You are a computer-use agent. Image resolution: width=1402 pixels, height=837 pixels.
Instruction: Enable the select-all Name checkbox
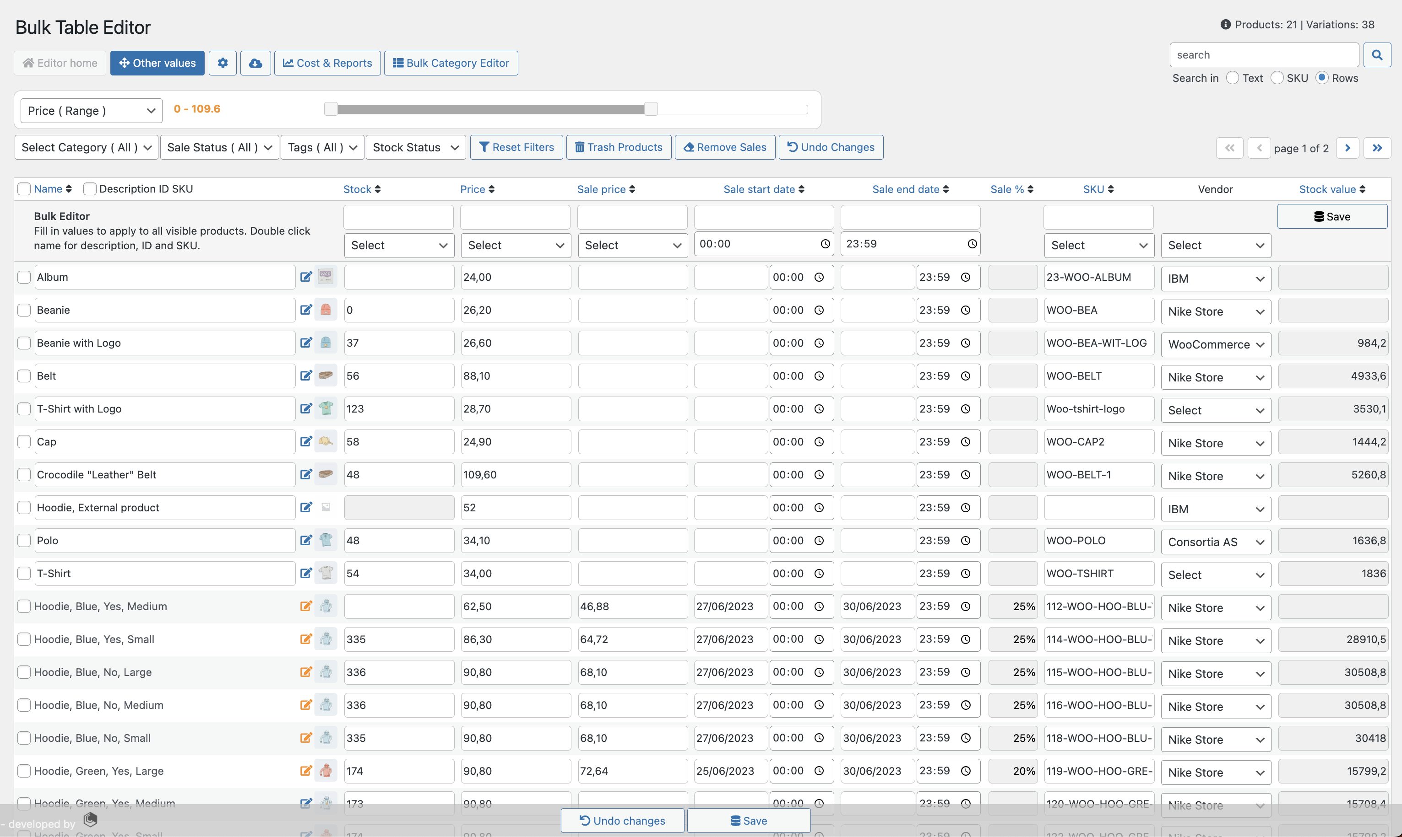(23, 188)
